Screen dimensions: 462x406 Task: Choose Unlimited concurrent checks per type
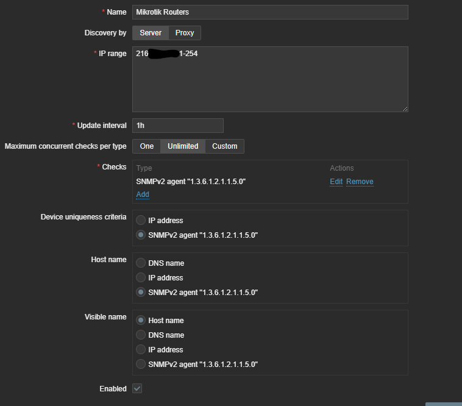pyautogui.click(x=183, y=146)
